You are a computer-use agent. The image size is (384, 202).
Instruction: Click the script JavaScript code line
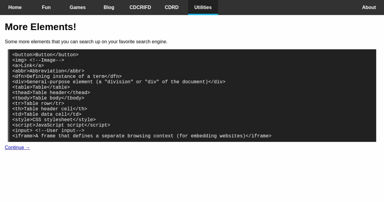(x=61, y=125)
